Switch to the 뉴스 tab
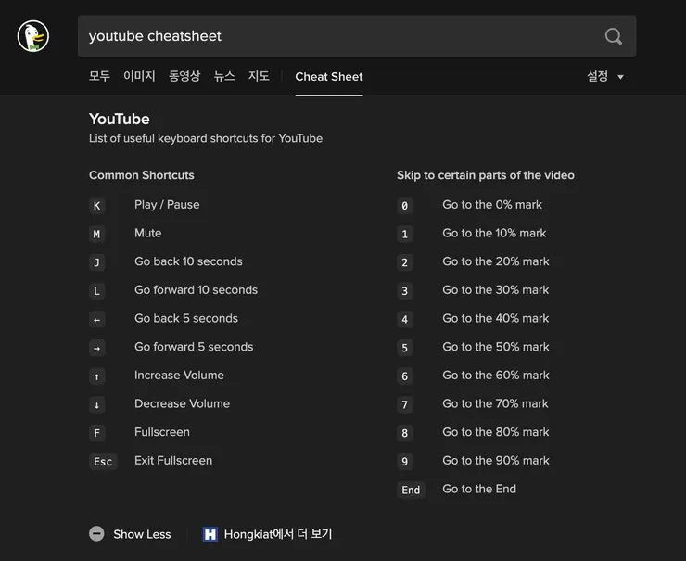The image size is (686, 561). pyautogui.click(x=224, y=76)
